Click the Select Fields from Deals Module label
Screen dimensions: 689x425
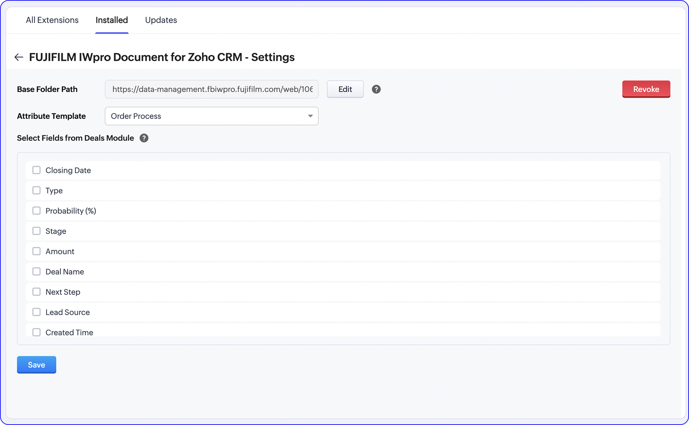[76, 138]
